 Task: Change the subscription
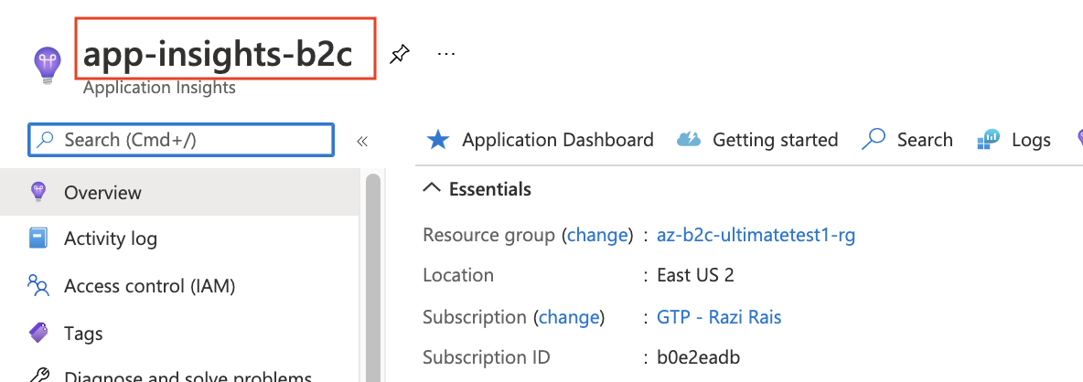tap(569, 317)
